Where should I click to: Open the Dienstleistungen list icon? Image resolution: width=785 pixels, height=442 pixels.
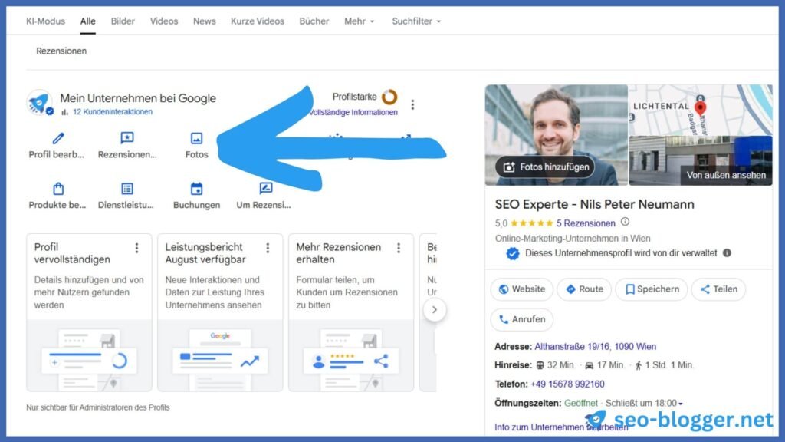tap(127, 189)
